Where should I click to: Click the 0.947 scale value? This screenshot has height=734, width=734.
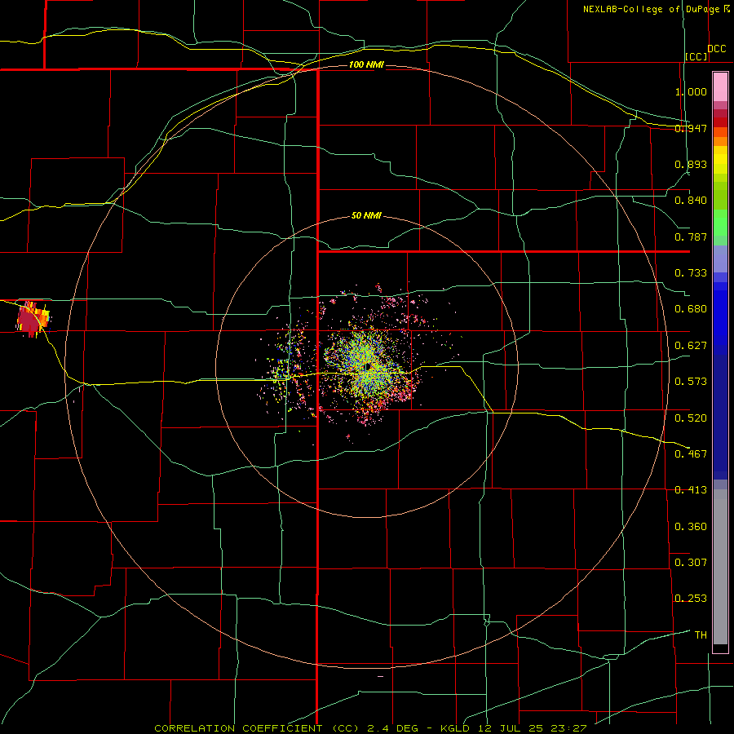(691, 128)
